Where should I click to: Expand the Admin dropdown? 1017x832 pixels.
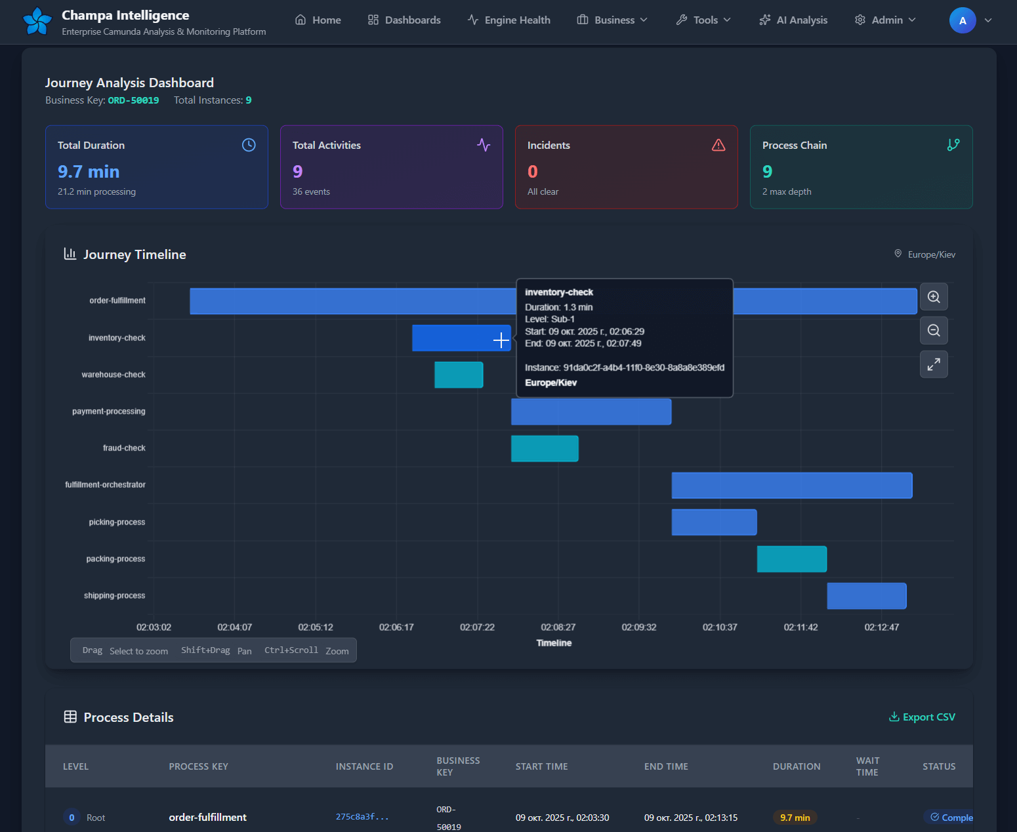(x=884, y=20)
